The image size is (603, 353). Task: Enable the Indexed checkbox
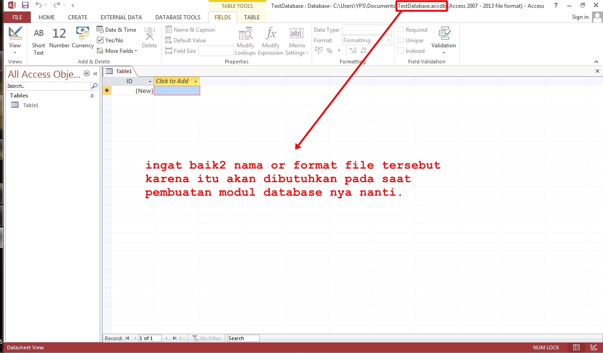coord(400,51)
